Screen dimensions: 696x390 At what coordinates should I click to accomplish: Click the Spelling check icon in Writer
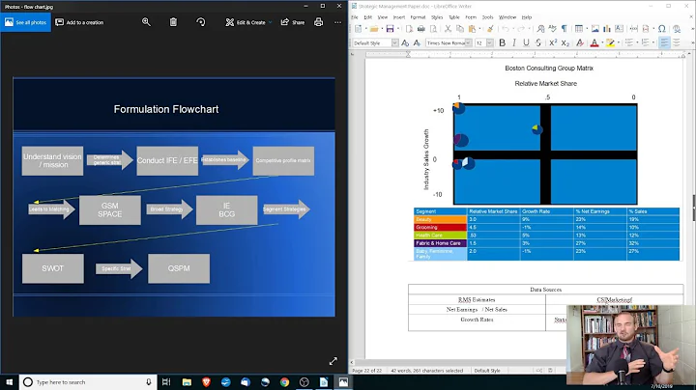tap(552, 29)
